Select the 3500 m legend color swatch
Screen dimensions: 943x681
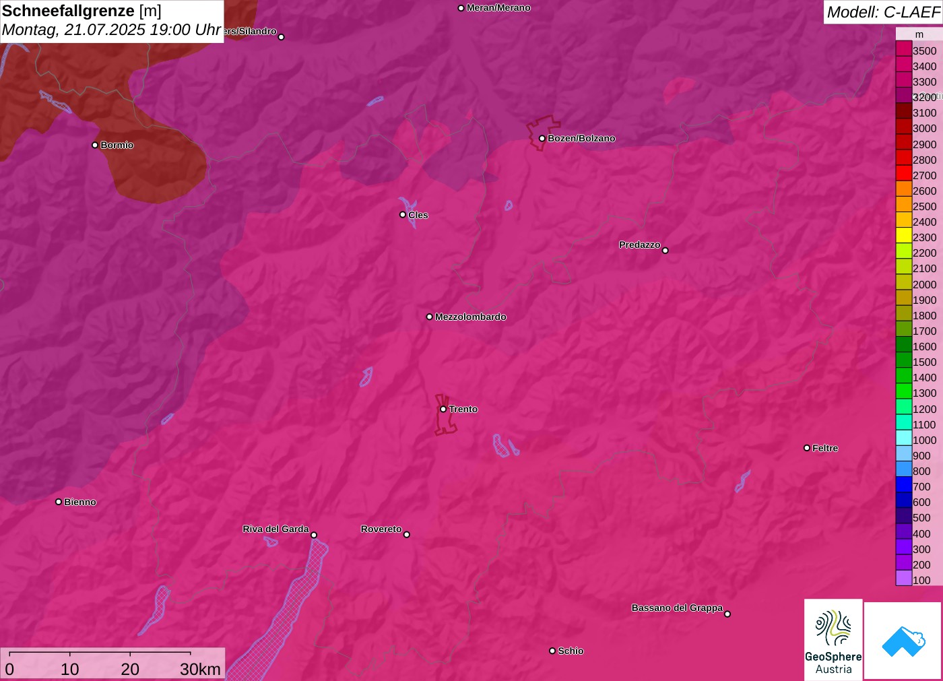click(x=904, y=48)
